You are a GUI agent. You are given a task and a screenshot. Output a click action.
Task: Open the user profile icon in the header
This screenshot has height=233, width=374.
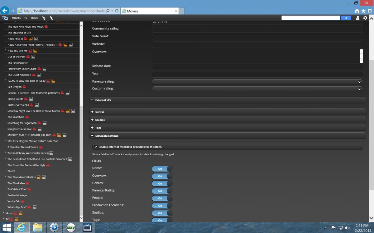coord(358,18)
